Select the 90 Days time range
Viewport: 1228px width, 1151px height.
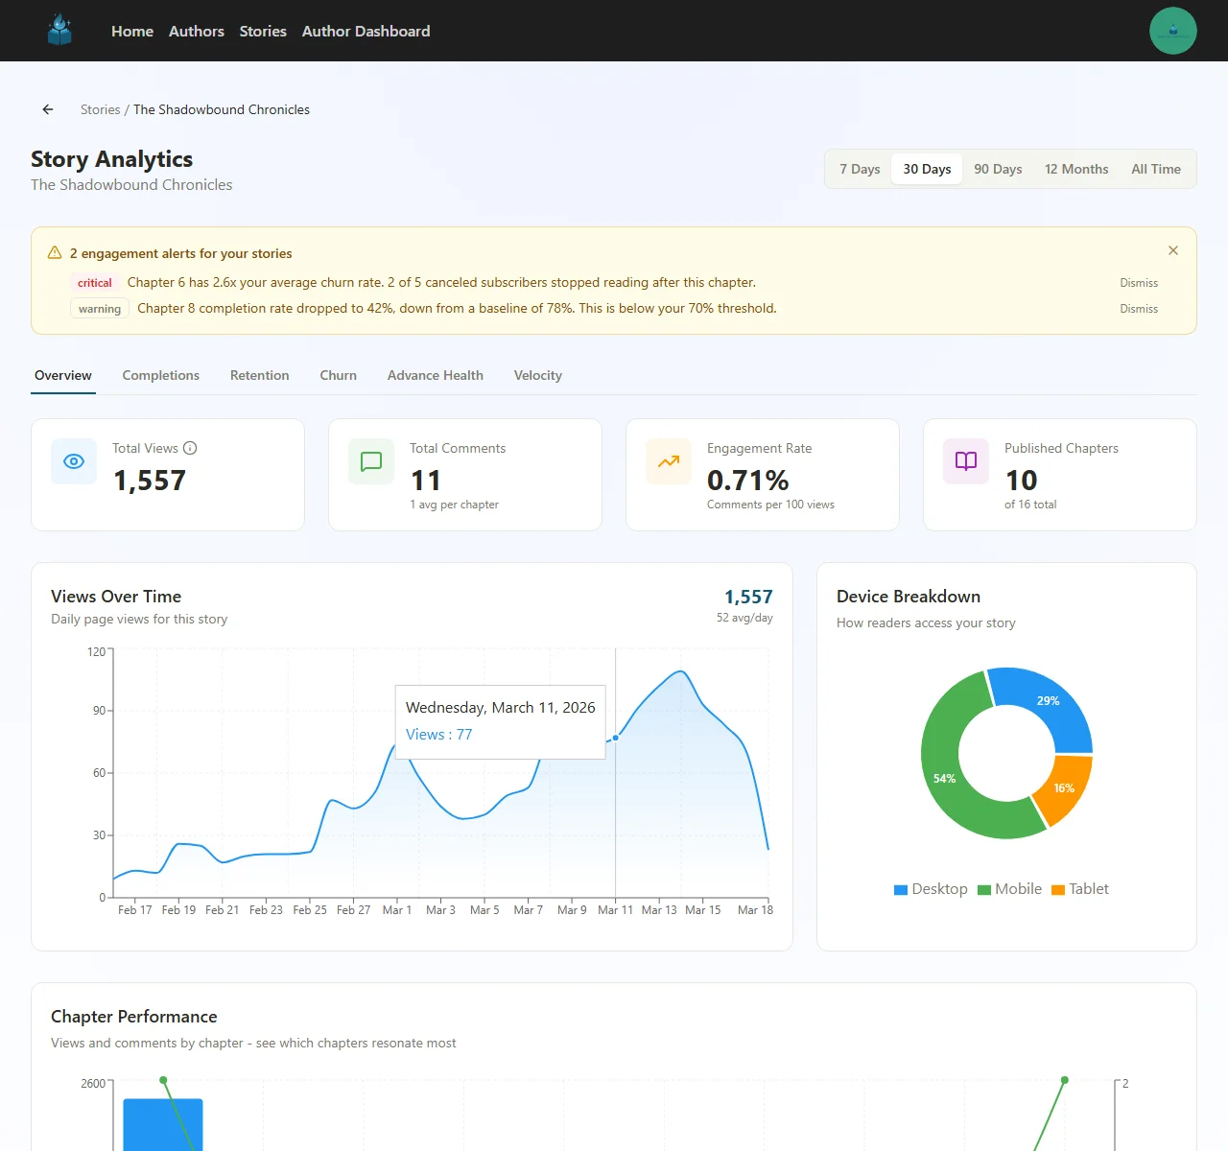tap(998, 169)
